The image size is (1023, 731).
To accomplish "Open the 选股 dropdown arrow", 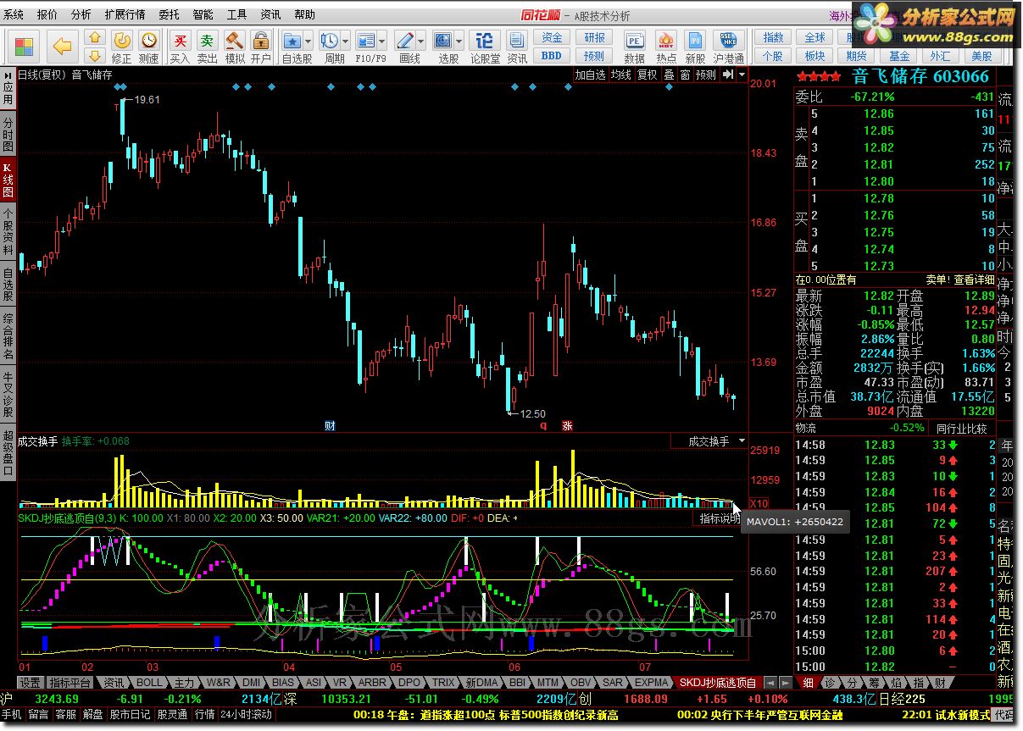I will pyautogui.click(x=459, y=40).
